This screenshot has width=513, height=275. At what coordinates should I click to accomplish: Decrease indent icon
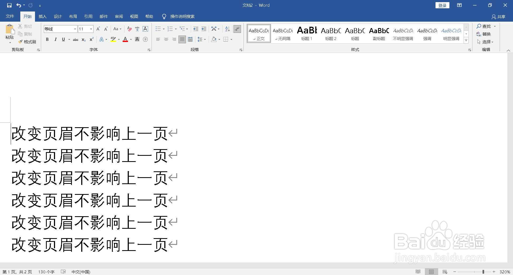[196, 29]
